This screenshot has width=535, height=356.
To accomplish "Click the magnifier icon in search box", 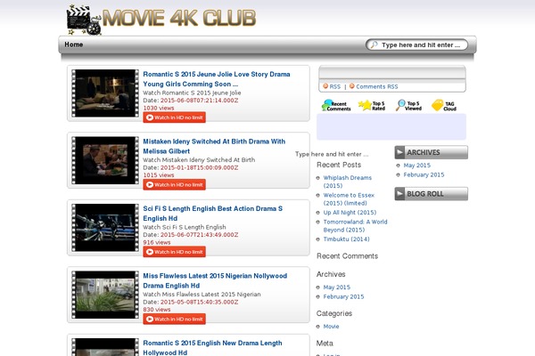I will tap(374, 44).
